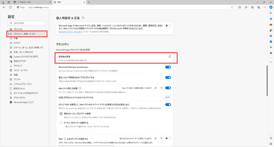
Task: Open the Shopping tag sidebar icon
Action: [271, 19]
